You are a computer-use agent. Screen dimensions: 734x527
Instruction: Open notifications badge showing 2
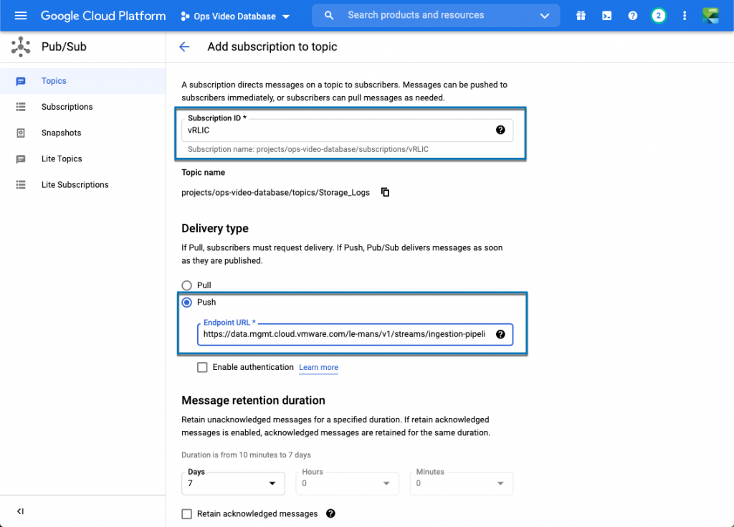(658, 16)
